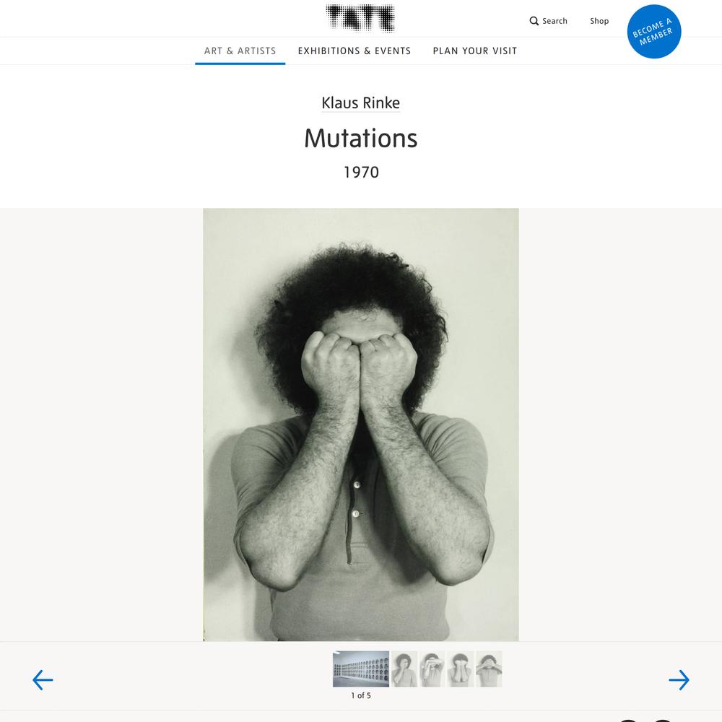Click the 1 of 5 counter
Viewport: 722px width, 722px height.
coord(361,695)
